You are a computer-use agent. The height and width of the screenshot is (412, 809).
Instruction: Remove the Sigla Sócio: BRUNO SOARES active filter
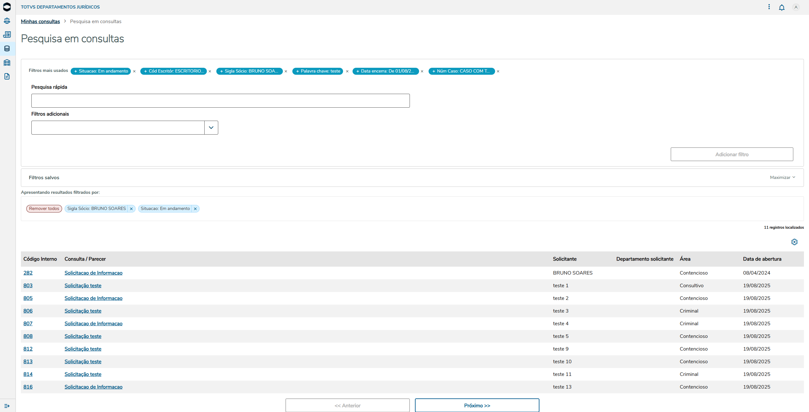pos(131,209)
